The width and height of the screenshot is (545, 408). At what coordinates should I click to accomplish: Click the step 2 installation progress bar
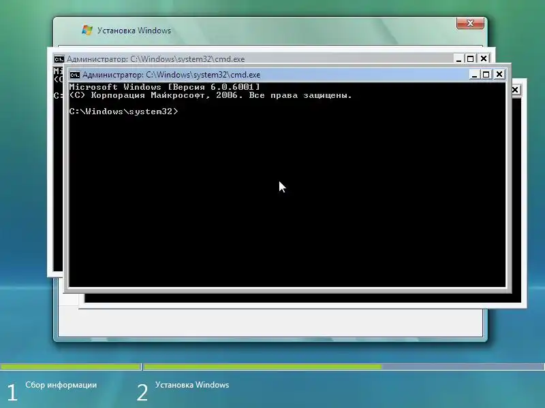click(x=344, y=367)
